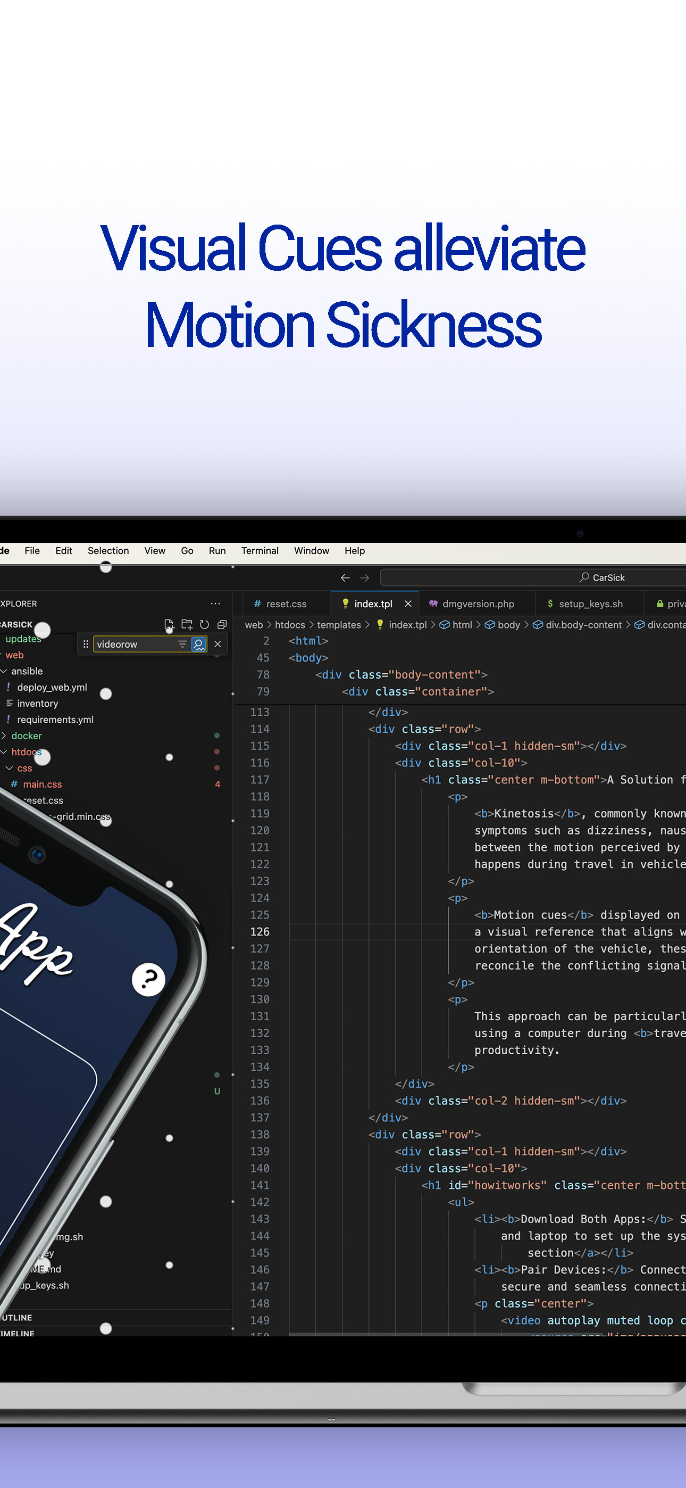
Task: Open the Go menu
Action: pyautogui.click(x=187, y=551)
